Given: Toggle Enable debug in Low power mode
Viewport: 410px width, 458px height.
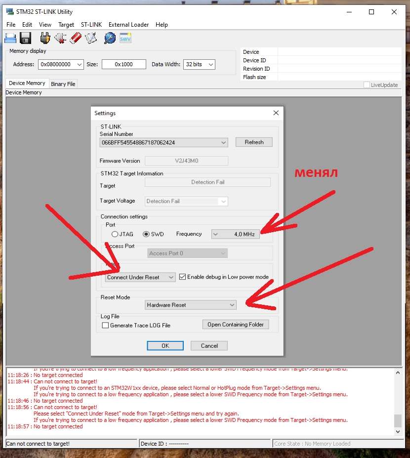Looking at the screenshot, I should point(182,277).
